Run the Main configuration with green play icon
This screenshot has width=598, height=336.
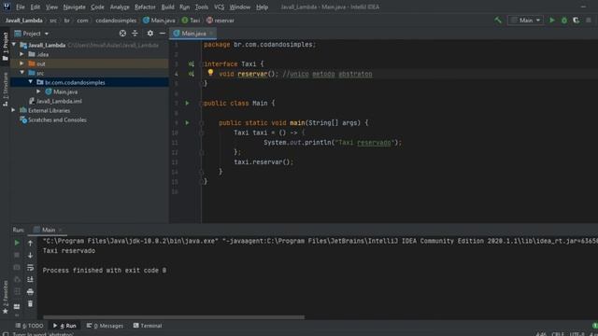552,21
